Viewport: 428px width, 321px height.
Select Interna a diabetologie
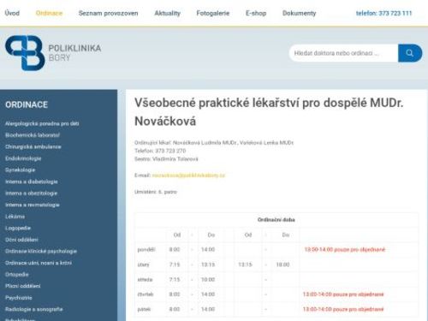(x=32, y=181)
